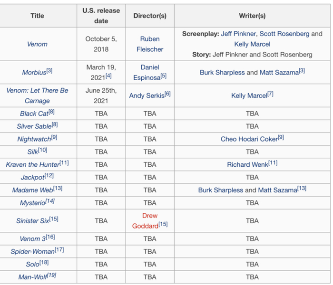Open citation [9] beside Nightwatch title

pyautogui.click(x=54, y=137)
